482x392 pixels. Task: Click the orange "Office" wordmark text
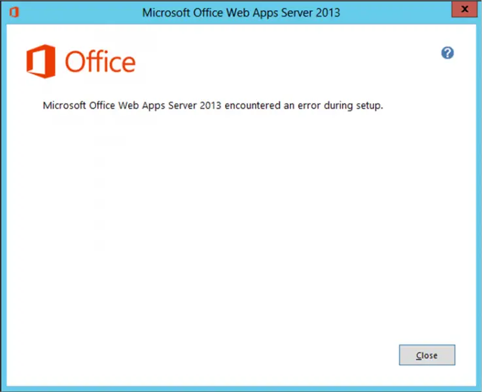click(x=100, y=61)
